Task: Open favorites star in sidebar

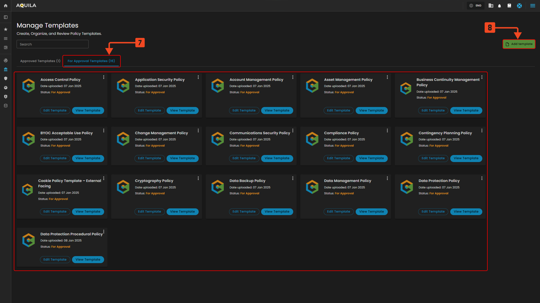Action: 6,29
